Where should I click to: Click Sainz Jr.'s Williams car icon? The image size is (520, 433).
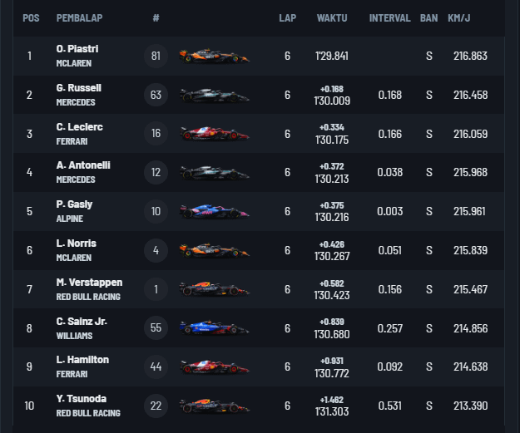pyautogui.click(x=214, y=327)
